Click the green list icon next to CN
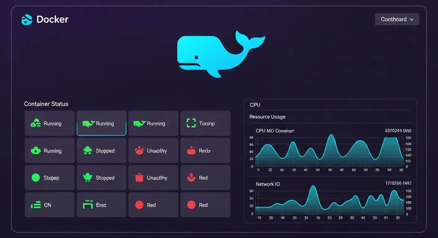This screenshot has height=238, width=438. coord(35,205)
